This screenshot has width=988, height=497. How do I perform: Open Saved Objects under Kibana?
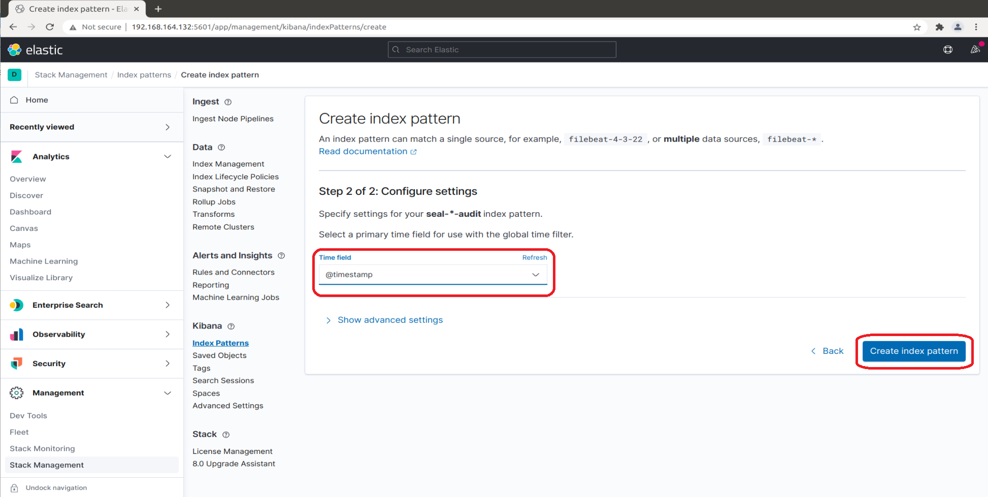[x=219, y=356]
